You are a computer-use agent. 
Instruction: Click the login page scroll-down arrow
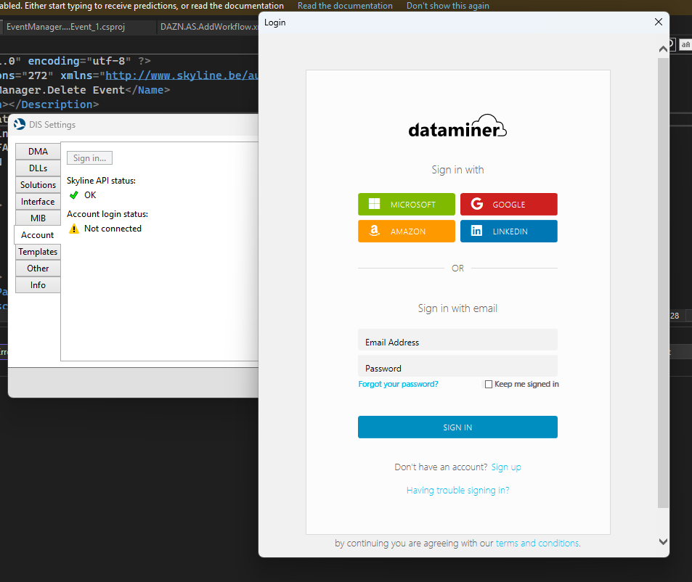click(663, 541)
